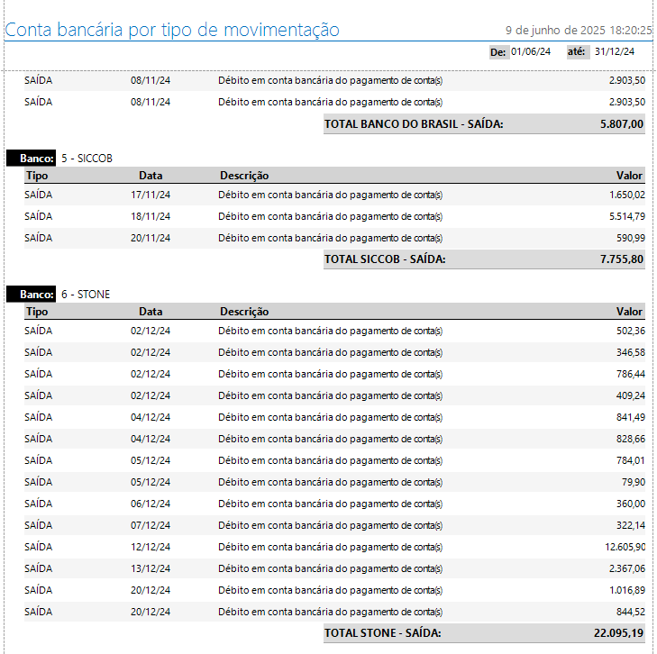Select the date "13/12/24"

tap(151, 568)
